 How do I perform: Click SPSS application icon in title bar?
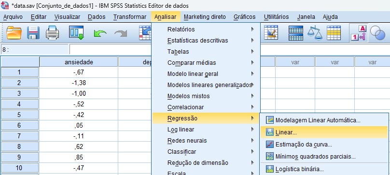(x=5, y=5)
